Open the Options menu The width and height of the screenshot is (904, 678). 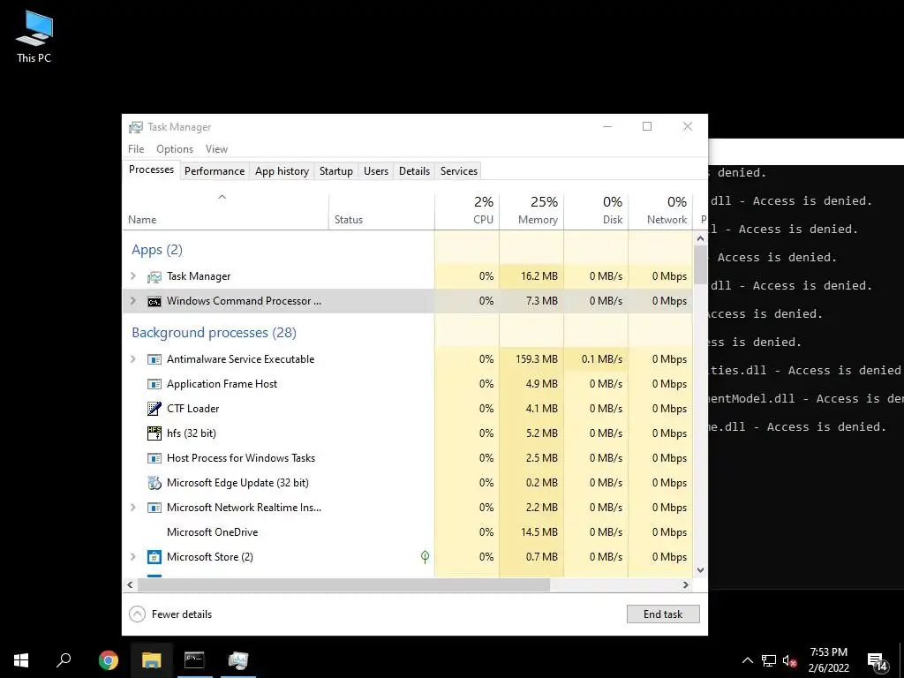175,149
